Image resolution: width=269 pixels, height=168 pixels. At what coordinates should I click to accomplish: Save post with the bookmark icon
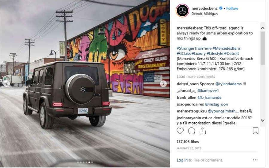coord(256,131)
